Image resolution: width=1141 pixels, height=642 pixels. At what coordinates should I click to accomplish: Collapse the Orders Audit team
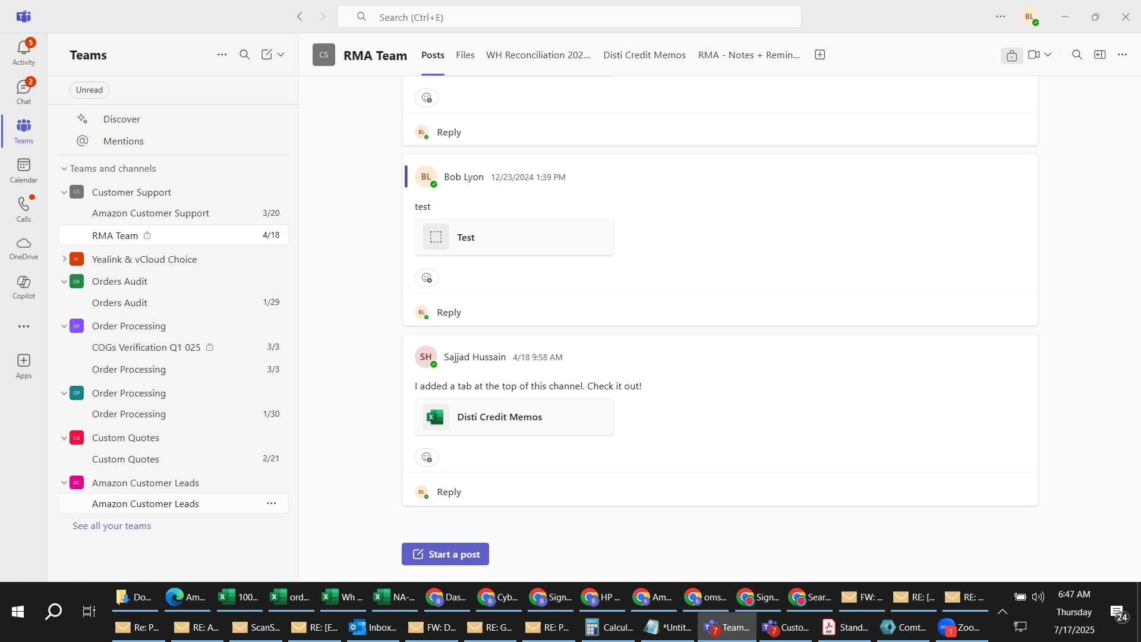pos(64,282)
